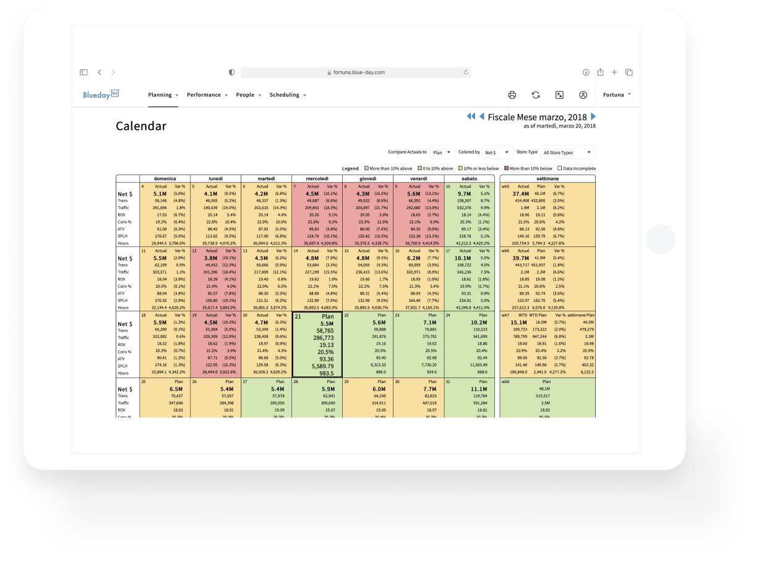Click the 10% or less below legend swatch
The width and height of the screenshot is (761, 565).
coord(460,168)
